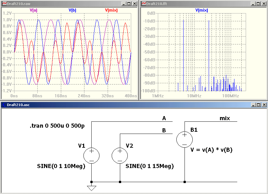Click the ground symbol in schematic
The image size is (268, 194).
[91, 188]
